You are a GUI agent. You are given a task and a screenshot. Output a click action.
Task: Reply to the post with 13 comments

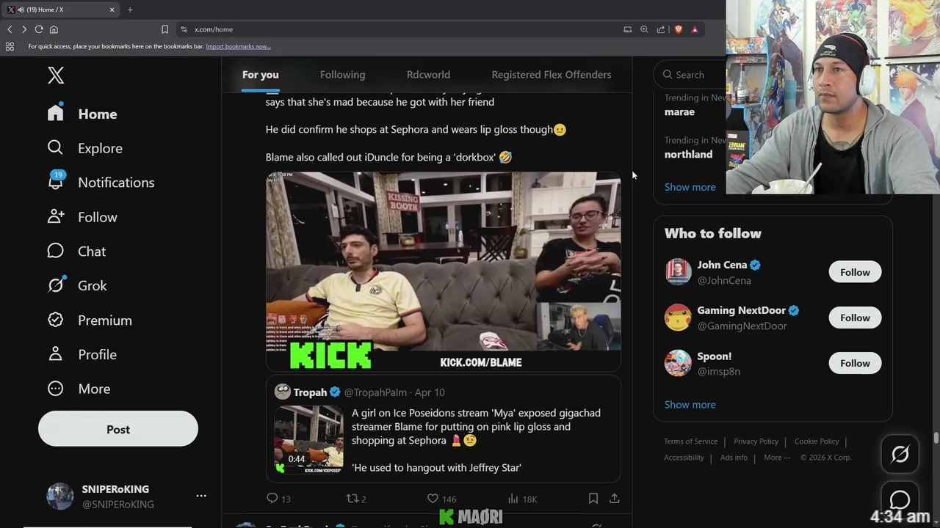(x=278, y=499)
